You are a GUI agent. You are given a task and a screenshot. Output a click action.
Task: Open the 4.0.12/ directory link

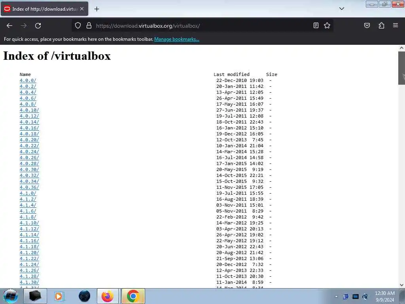click(29, 116)
